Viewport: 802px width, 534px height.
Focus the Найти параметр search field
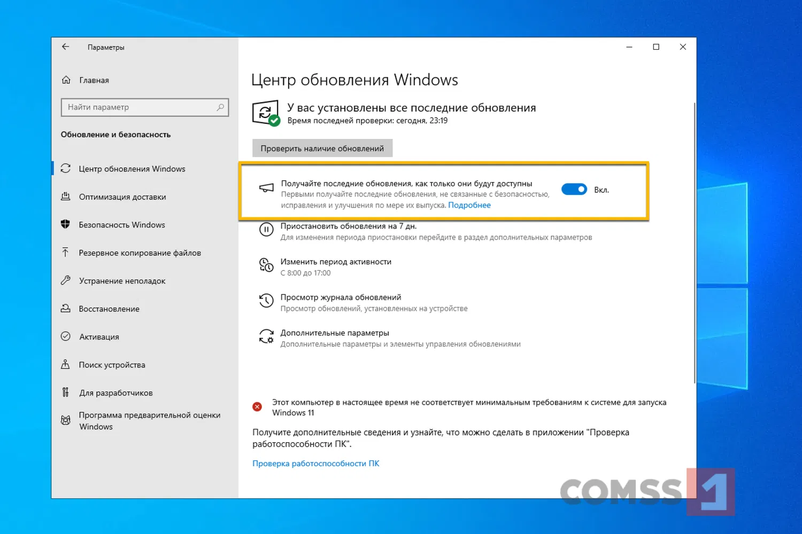(x=145, y=107)
